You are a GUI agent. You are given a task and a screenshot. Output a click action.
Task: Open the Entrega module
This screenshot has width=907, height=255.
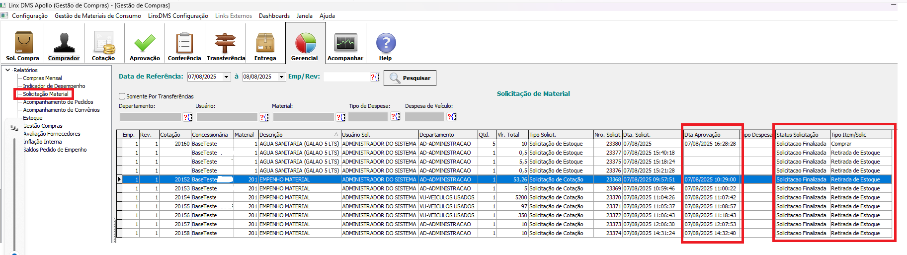click(265, 47)
